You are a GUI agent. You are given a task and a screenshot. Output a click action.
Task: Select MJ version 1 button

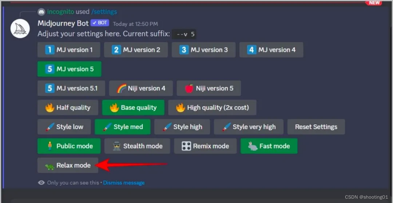[69, 50]
